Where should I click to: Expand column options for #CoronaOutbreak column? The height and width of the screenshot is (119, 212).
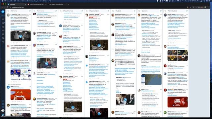coord(187,11)
